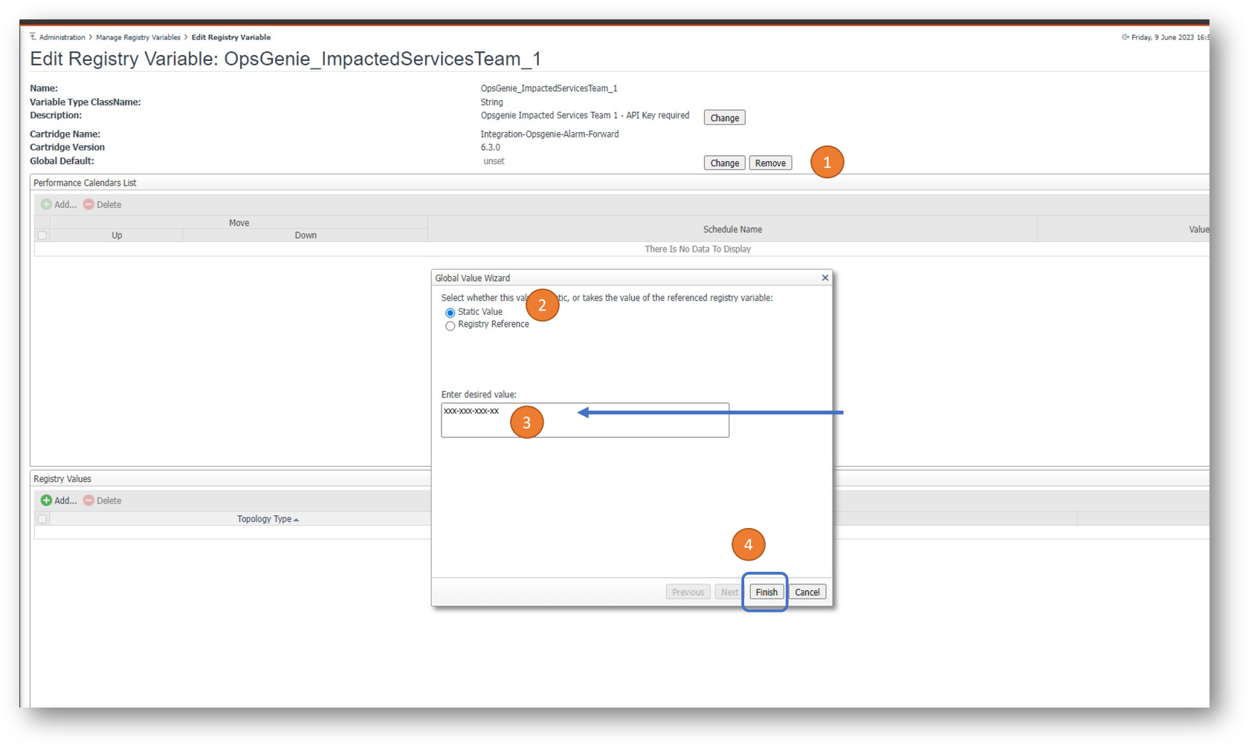Click Change button for Global Default
The width and height of the screenshot is (1249, 747).
tap(724, 163)
